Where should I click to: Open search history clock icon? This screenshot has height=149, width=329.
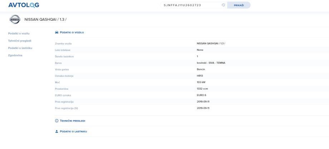[223, 5]
